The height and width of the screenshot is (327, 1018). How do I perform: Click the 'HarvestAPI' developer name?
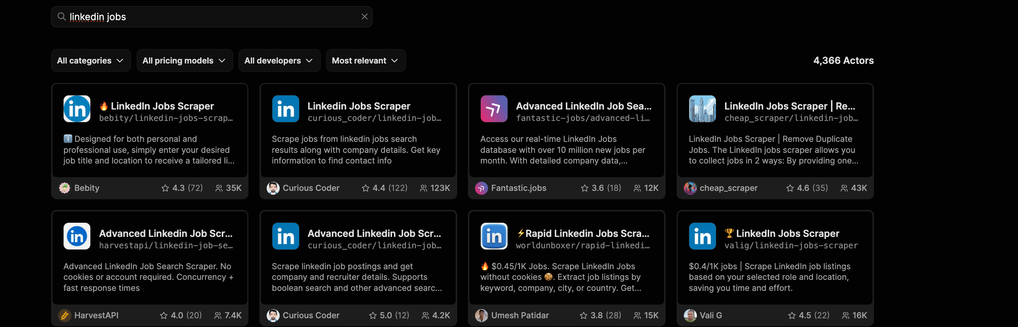pos(96,316)
